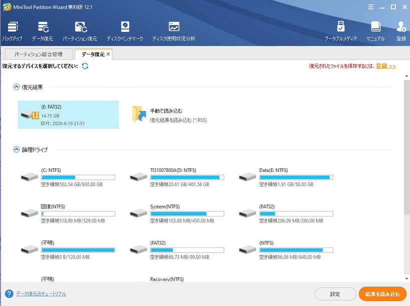410x306 pixels.
Task: Select the System(NTFS) drive icon
Action: coord(138,213)
